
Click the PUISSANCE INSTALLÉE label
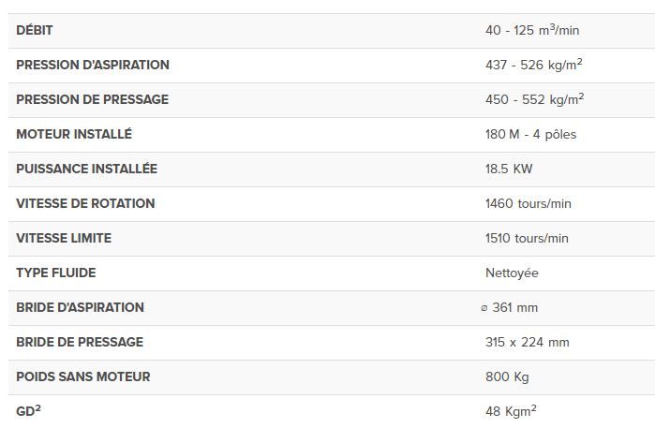[x=86, y=170]
